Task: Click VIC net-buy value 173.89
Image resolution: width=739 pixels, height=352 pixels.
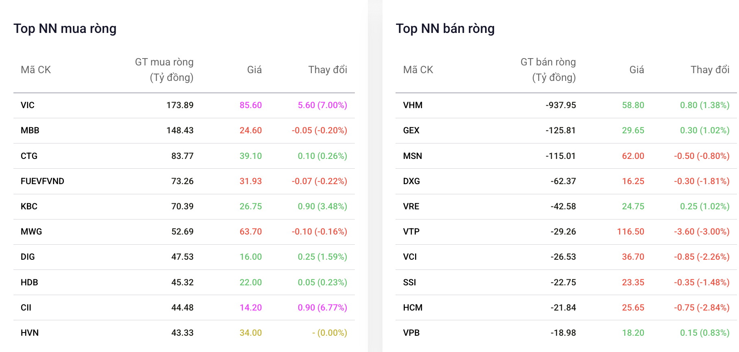Action: tap(180, 105)
